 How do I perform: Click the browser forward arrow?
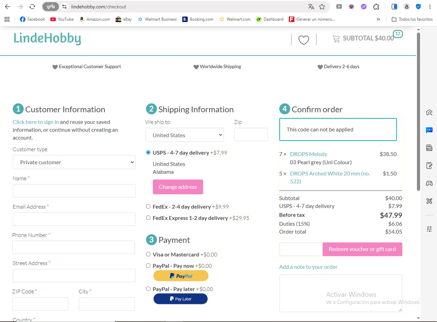(x=20, y=7)
